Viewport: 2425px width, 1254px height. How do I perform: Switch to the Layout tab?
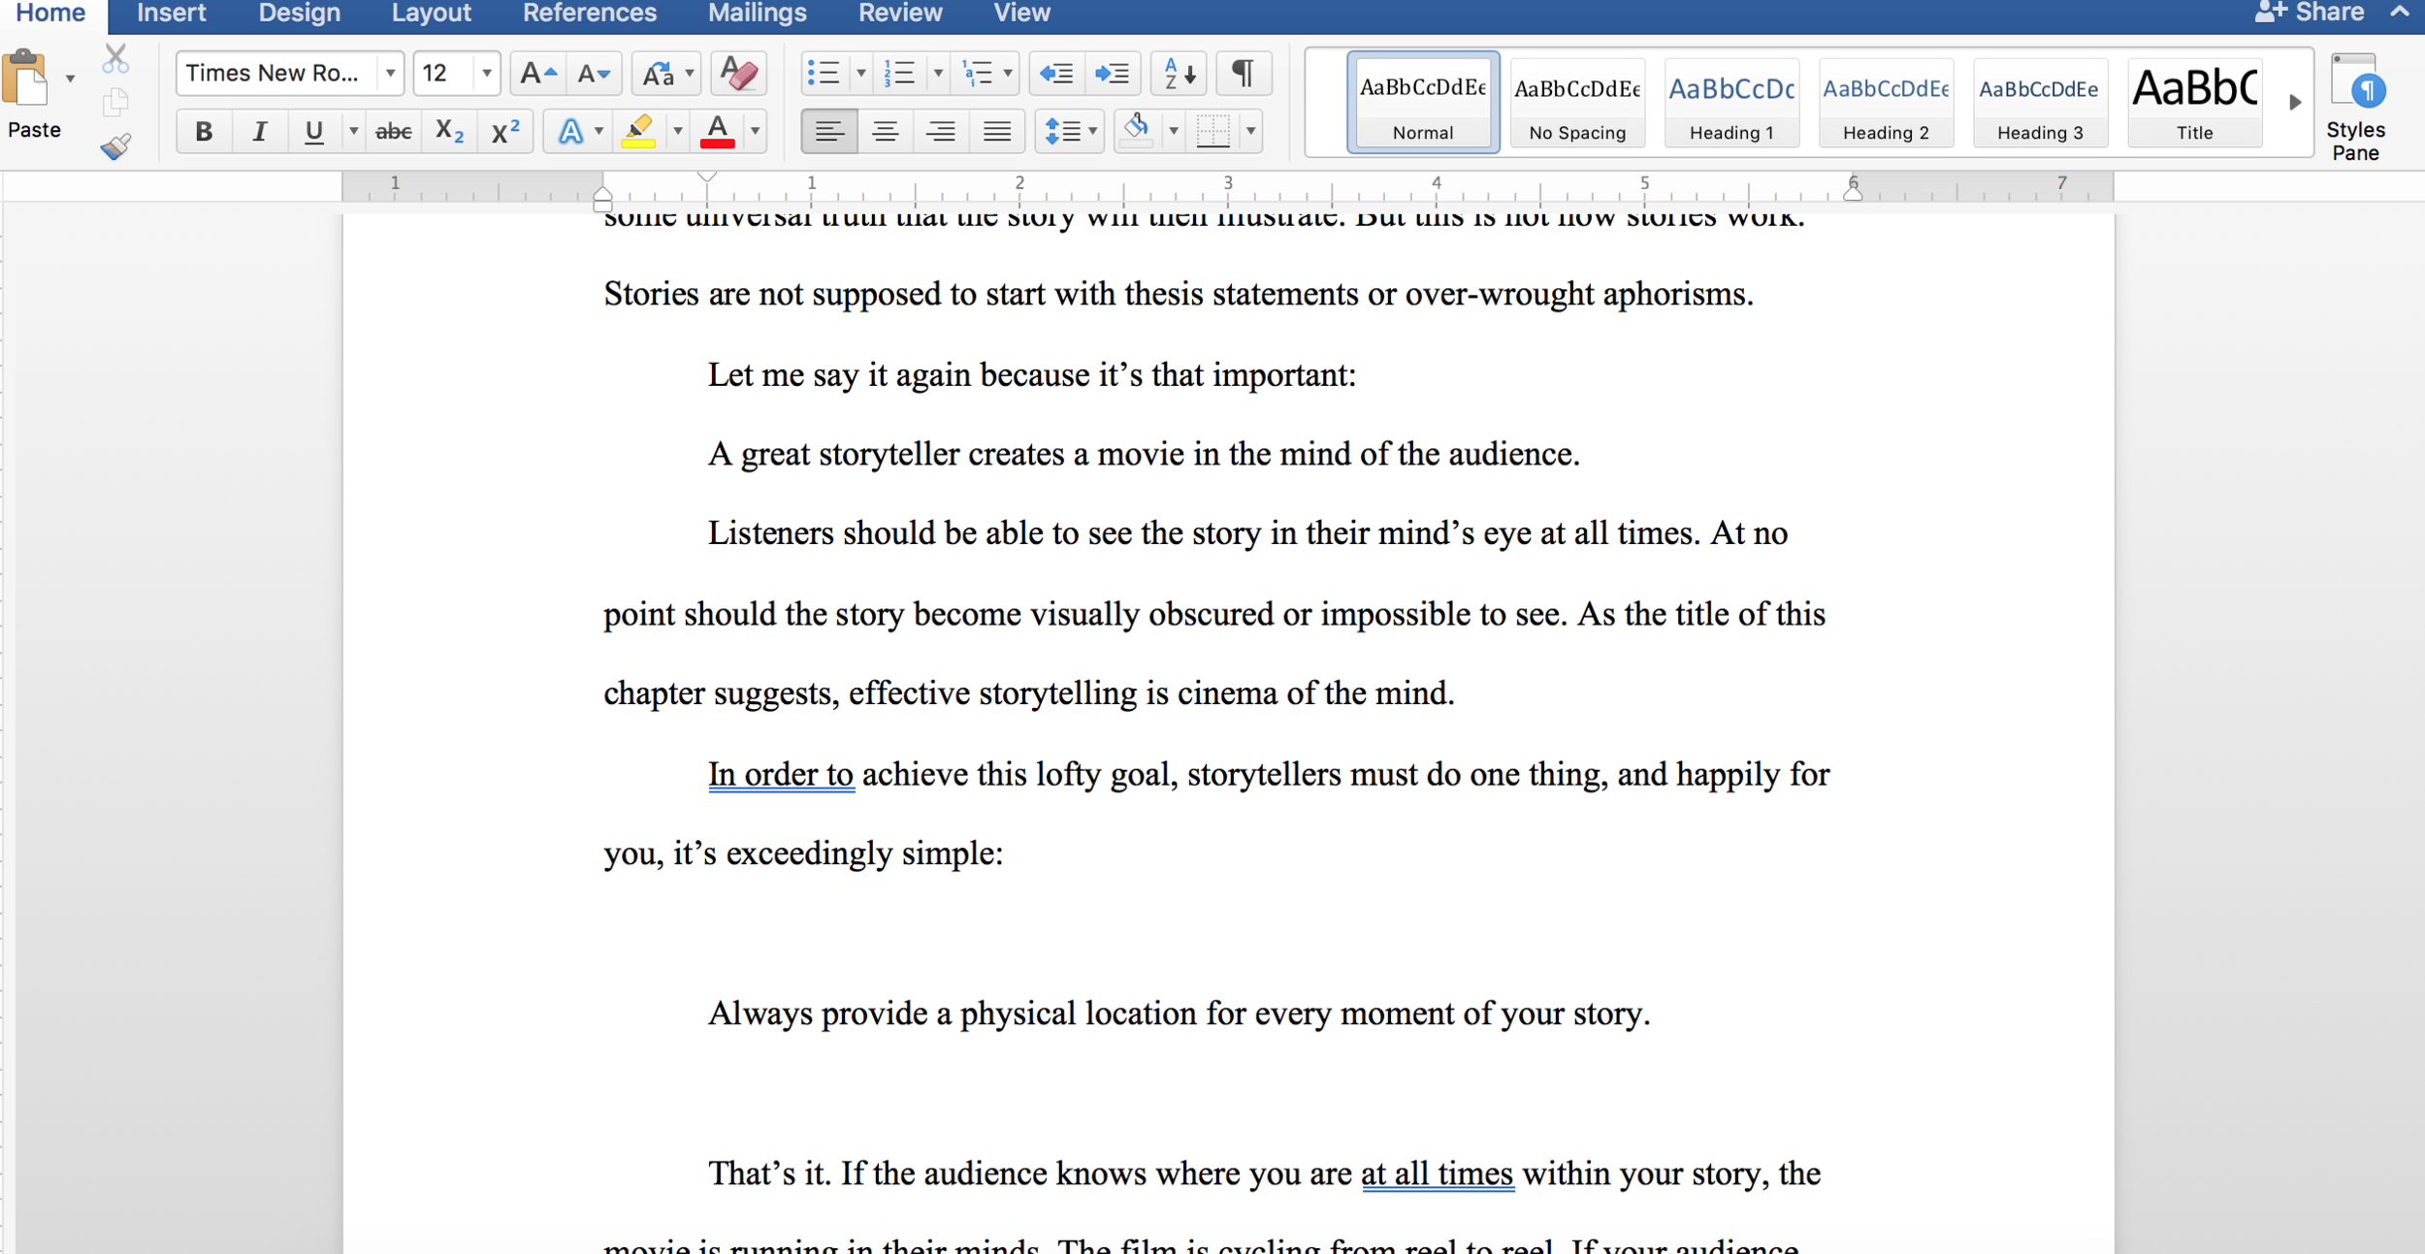point(431,14)
